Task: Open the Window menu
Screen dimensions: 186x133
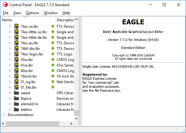Action: coord(51,13)
